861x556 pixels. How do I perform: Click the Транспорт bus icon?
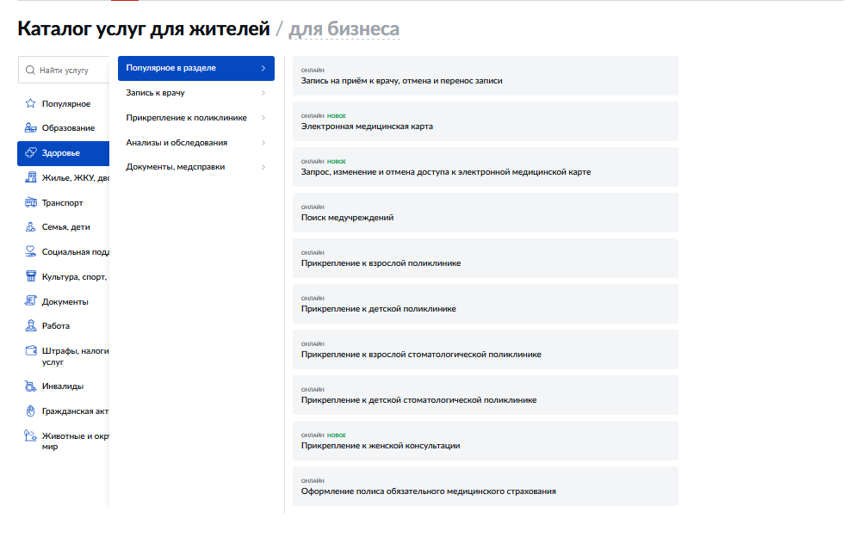pos(31,203)
